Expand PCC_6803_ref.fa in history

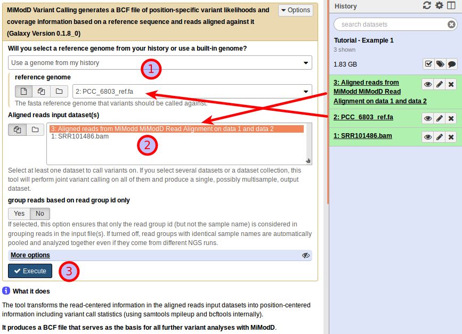coord(363,117)
